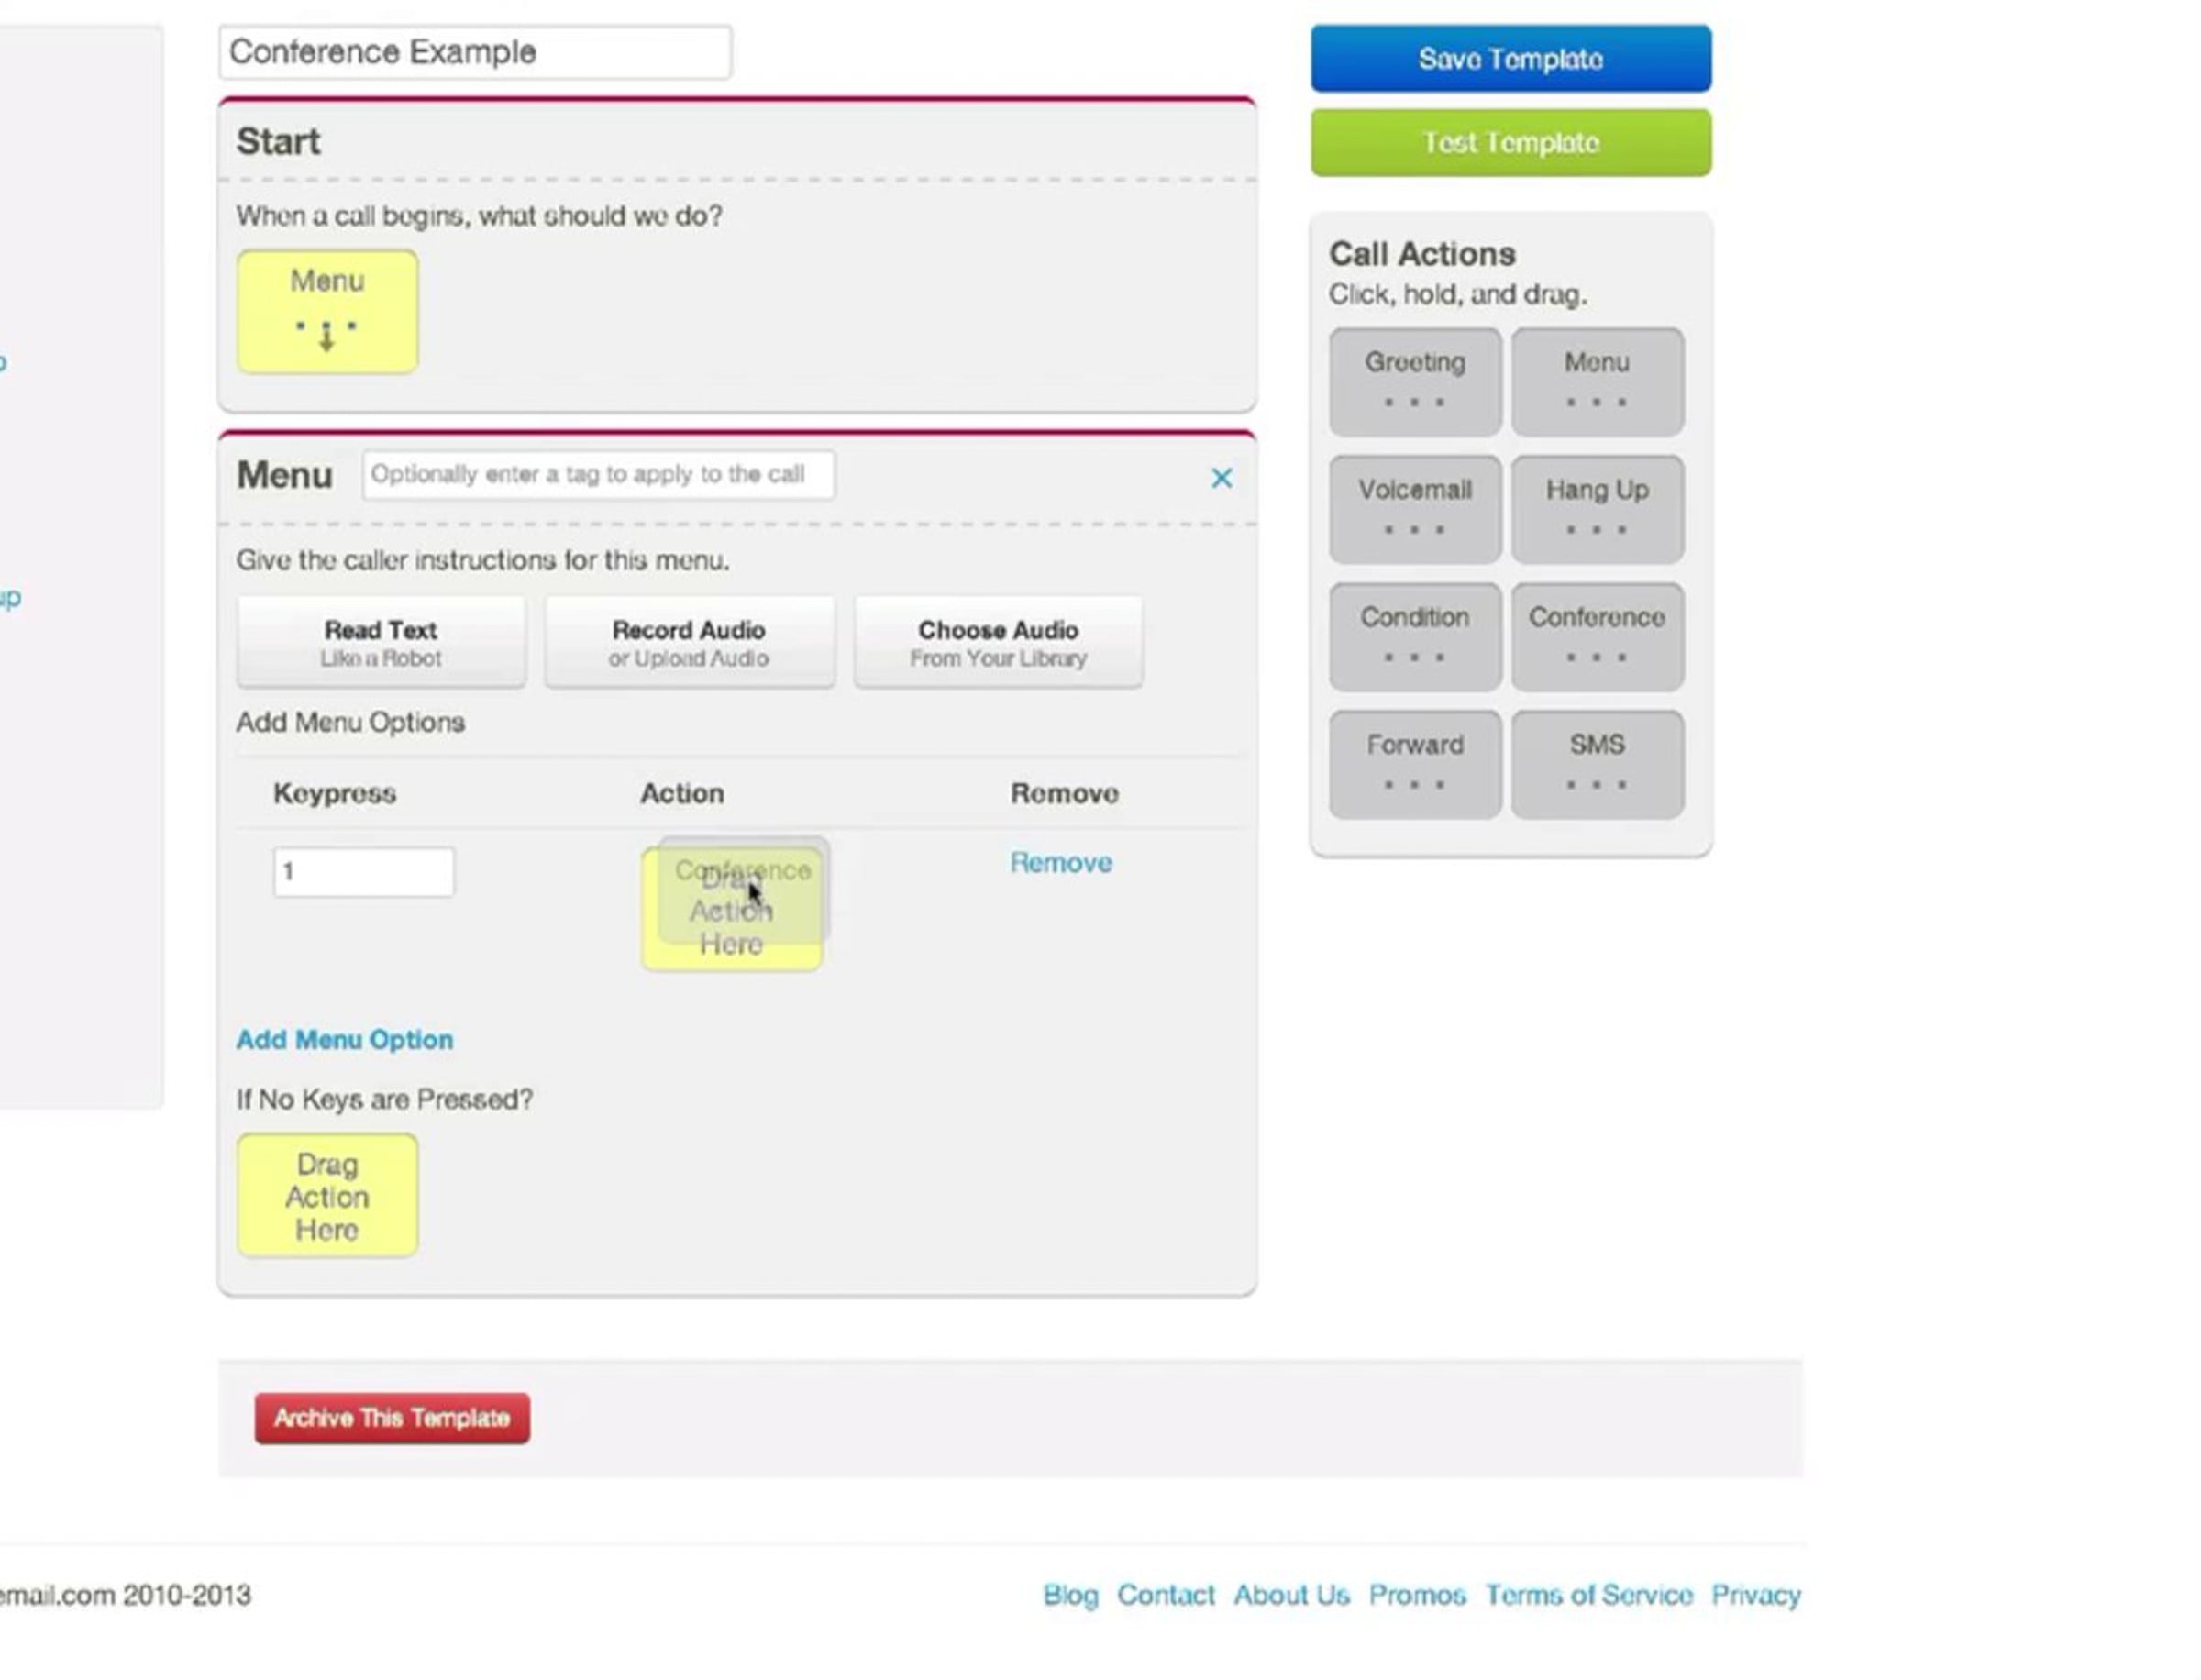Click the Read Text Like a Robot button
This screenshot has width=2201, height=1680.
(380, 643)
